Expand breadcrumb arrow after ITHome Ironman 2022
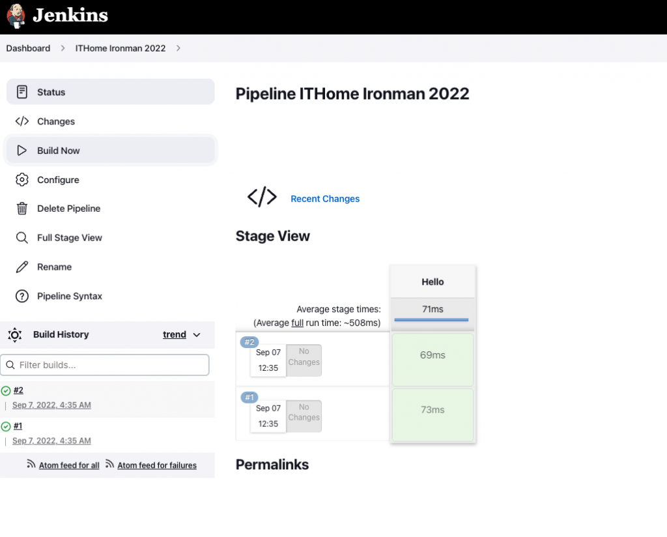667x537 pixels. pos(178,48)
